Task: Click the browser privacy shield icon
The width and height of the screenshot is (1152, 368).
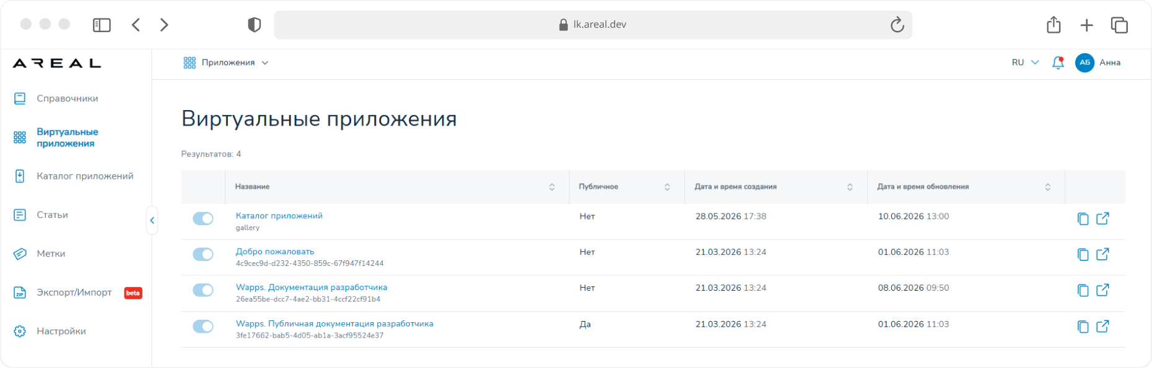Action: pos(254,25)
